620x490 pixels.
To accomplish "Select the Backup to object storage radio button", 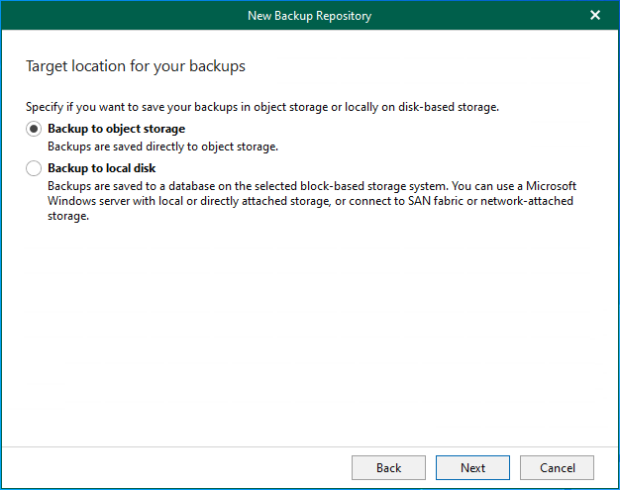I will click(35, 129).
